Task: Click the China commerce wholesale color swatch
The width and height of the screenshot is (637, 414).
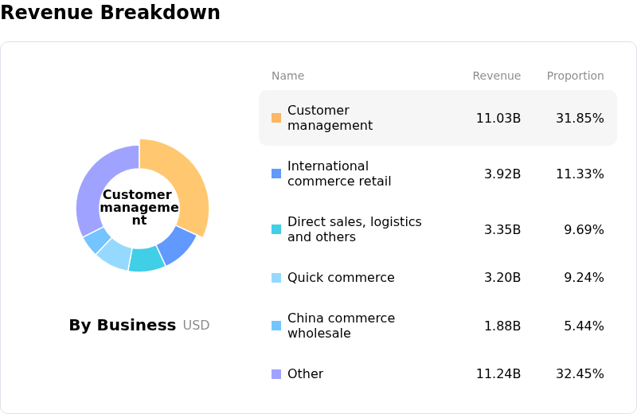Action: (x=276, y=326)
